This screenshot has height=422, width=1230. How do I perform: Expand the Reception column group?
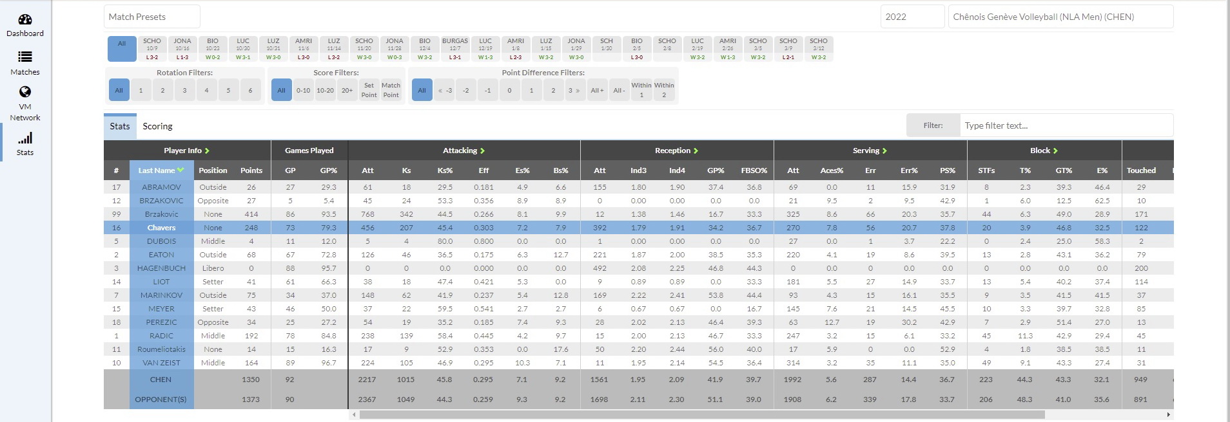(696, 151)
